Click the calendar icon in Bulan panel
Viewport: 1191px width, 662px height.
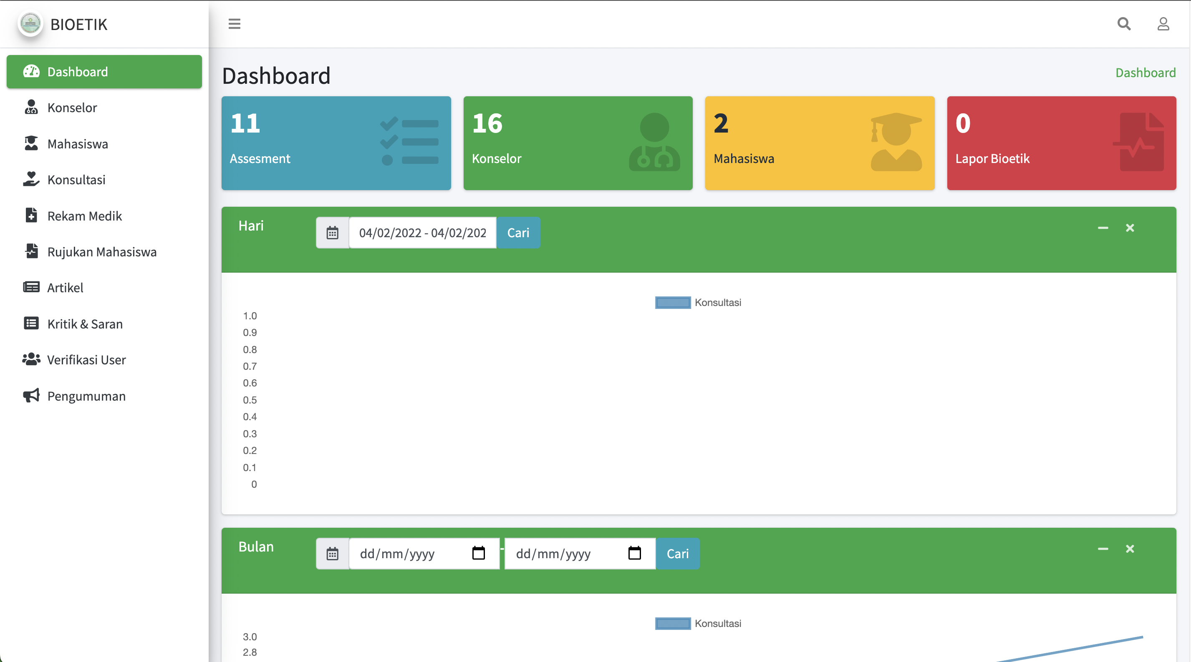coord(333,554)
